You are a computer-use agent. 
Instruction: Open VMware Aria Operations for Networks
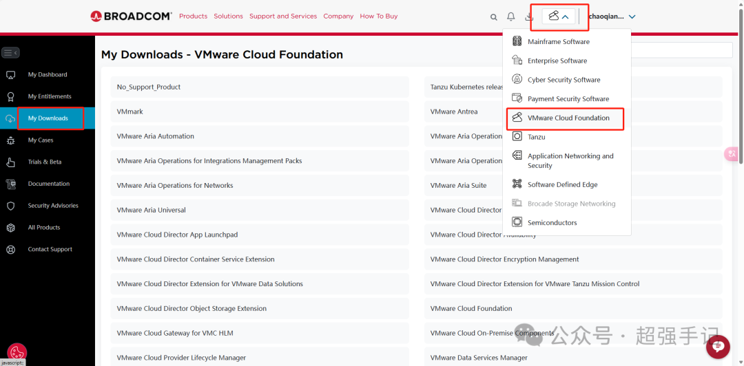(x=260, y=185)
